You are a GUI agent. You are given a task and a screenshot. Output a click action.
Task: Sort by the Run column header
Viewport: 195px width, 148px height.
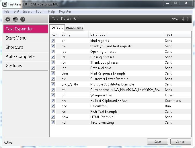pyautogui.click(x=54, y=34)
